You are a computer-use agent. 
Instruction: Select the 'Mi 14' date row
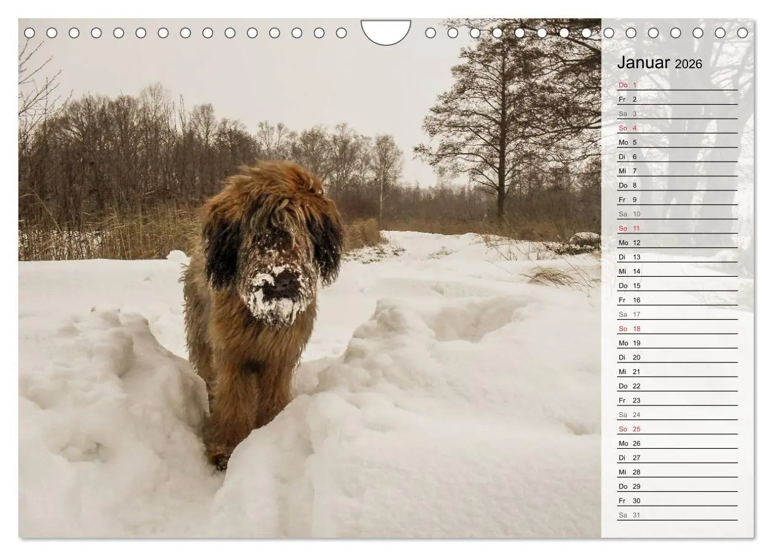click(x=677, y=271)
